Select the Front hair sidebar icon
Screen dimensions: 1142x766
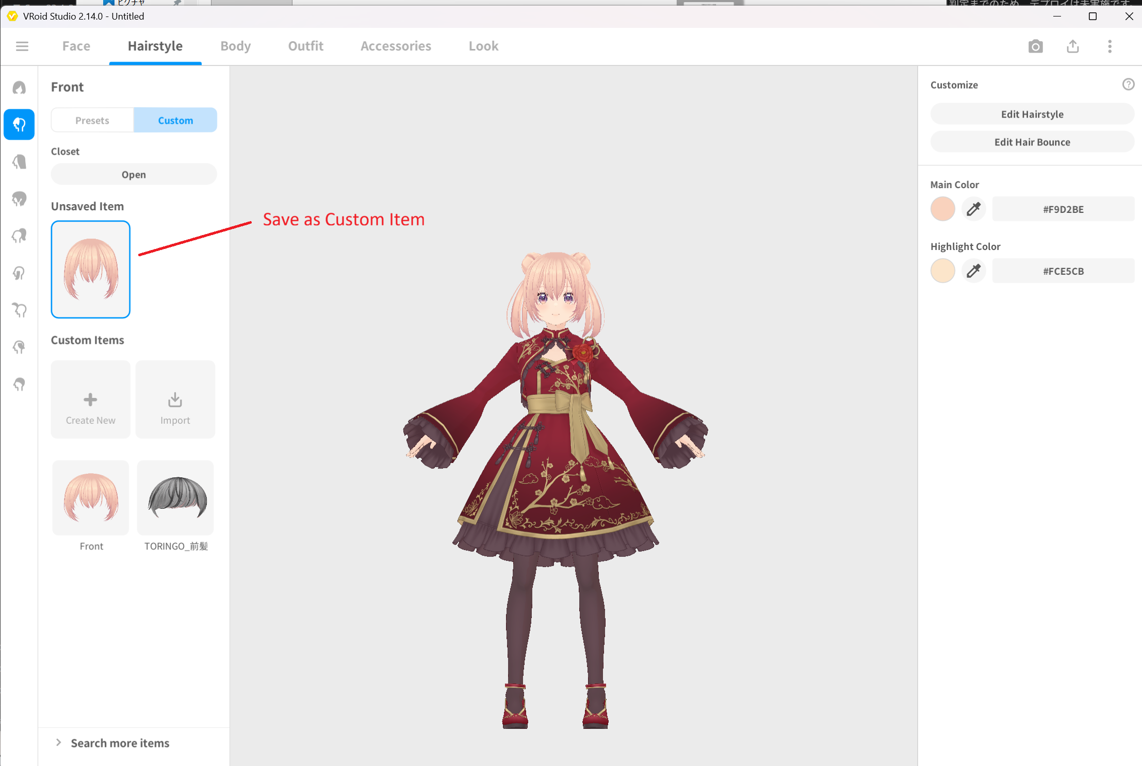click(x=19, y=124)
